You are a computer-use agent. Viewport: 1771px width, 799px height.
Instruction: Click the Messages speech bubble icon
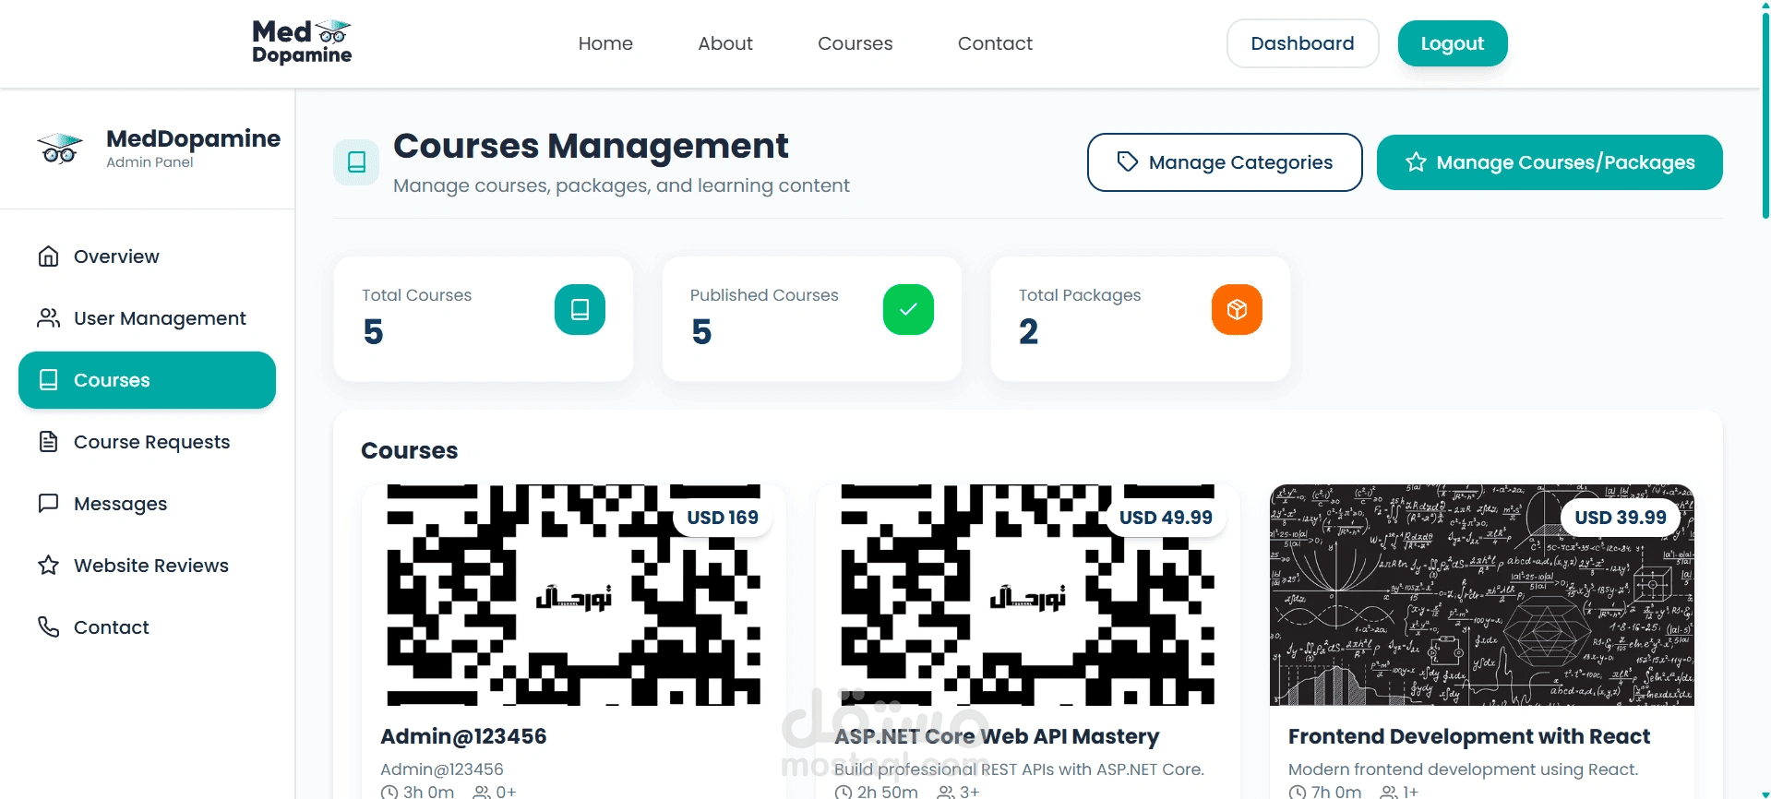click(49, 504)
